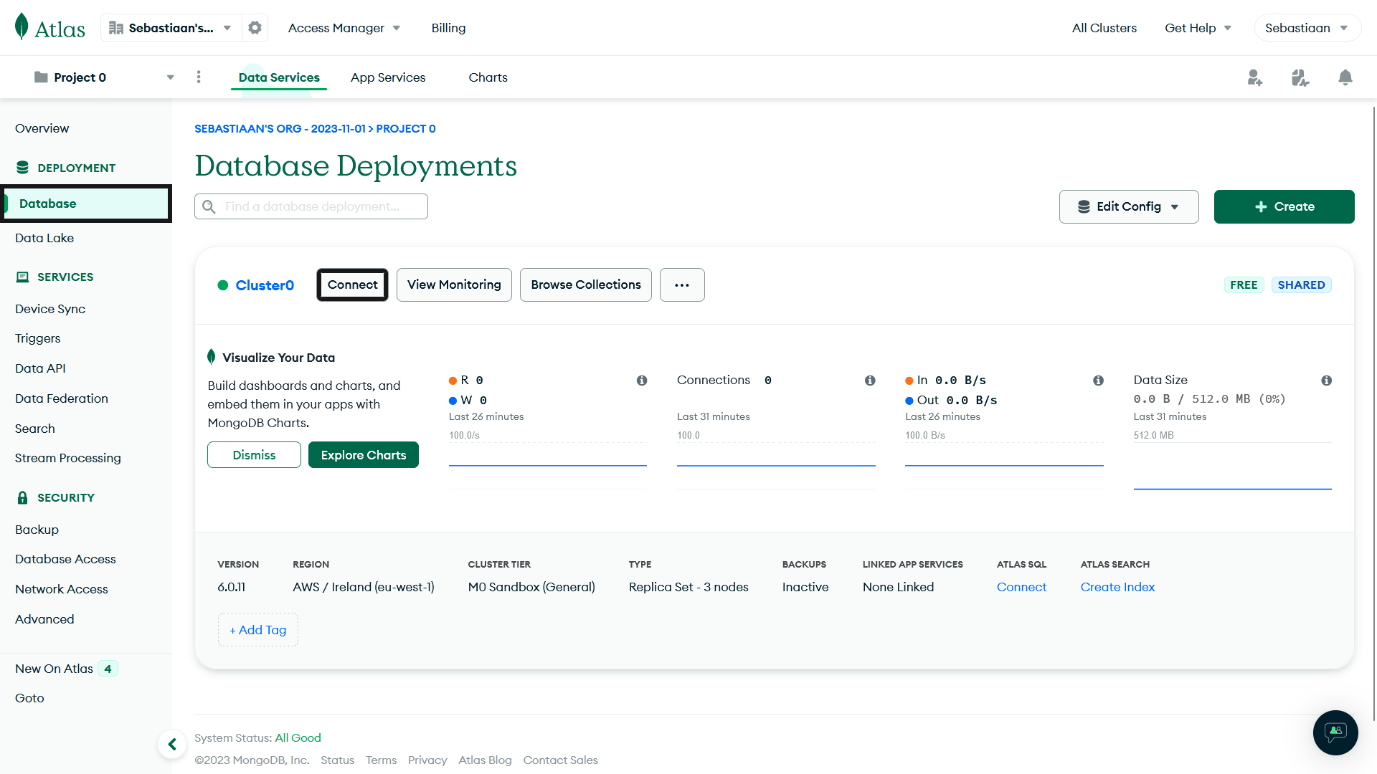Click the Data Size info icon
The width and height of the screenshot is (1377, 774).
coord(1328,381)
